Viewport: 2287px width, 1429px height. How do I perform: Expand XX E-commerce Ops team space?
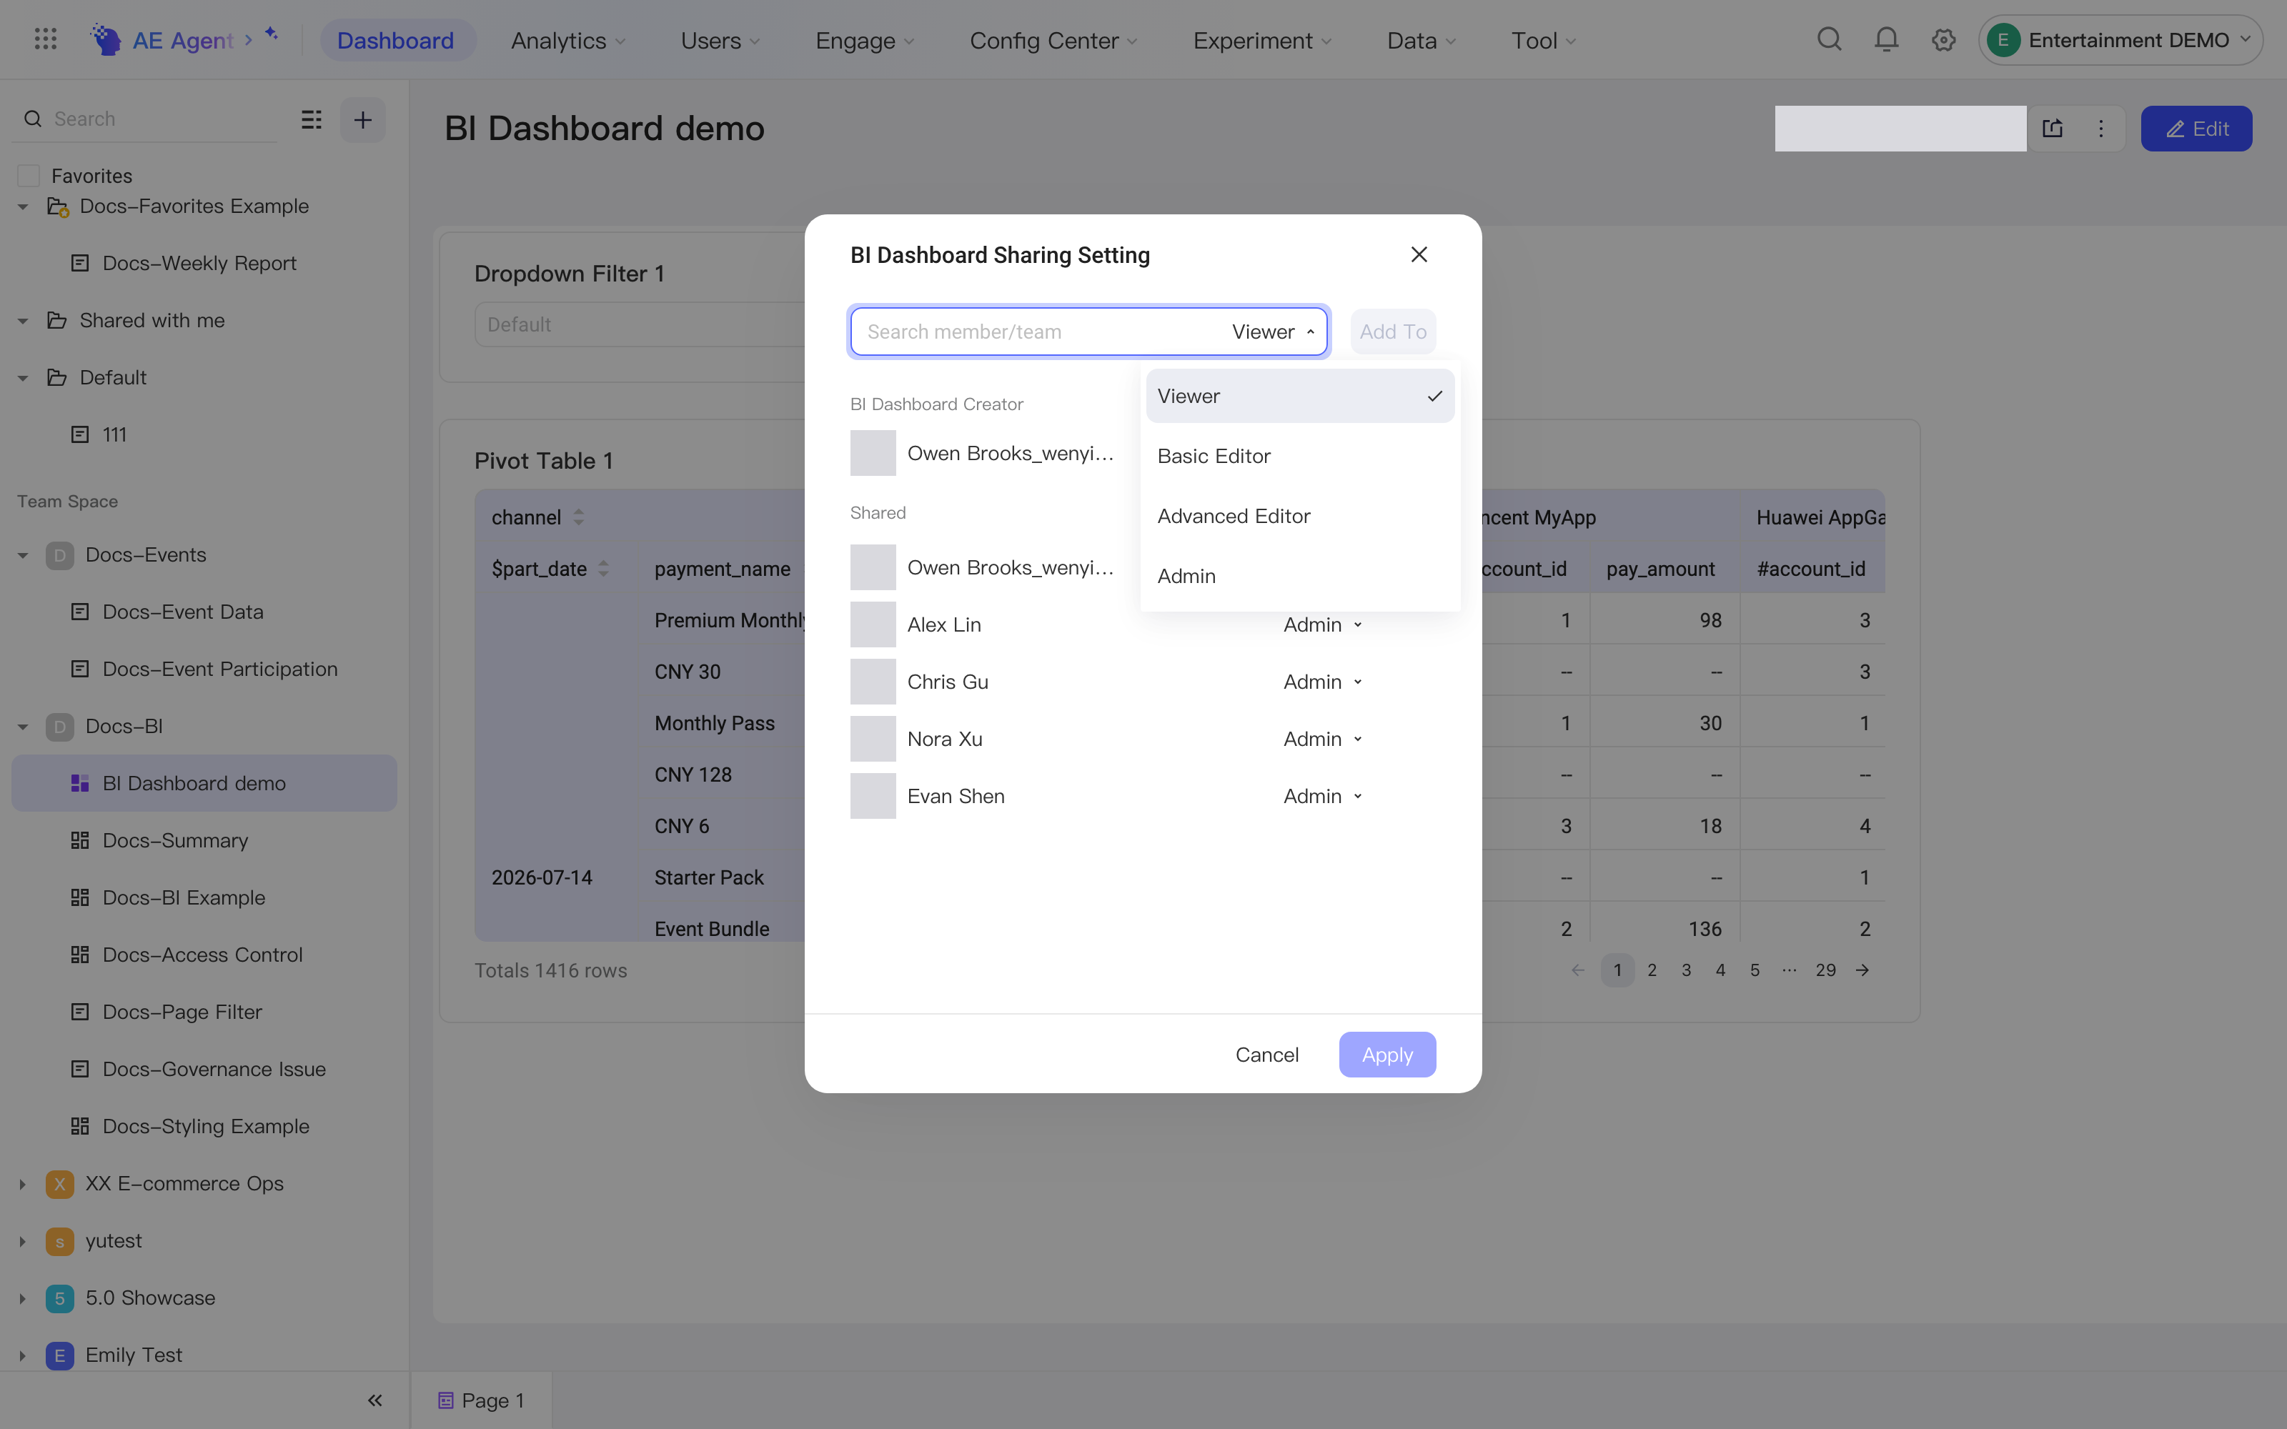23,1184
